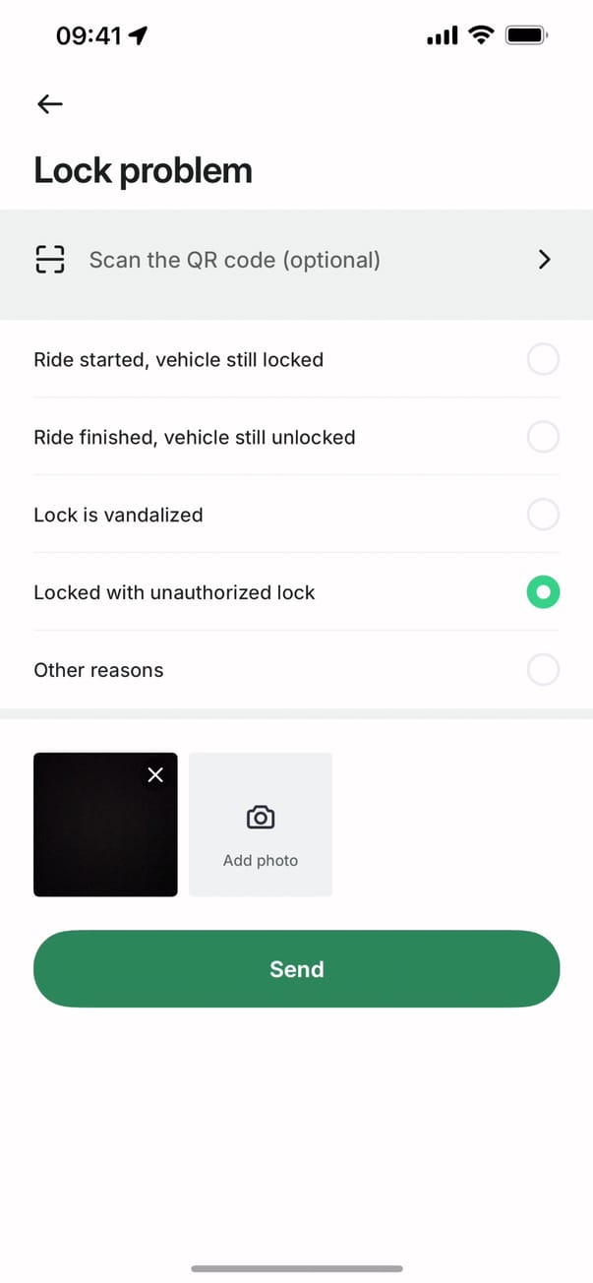Image resolution: width=593 pixels, height=1283 pixels.
Task: Tap "Scan the QR code (optional)" row
Action: [x=234, y=260]
